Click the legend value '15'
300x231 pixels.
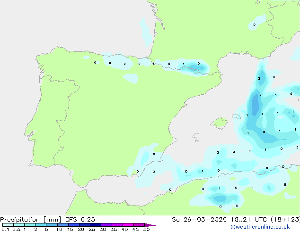[70, 229]
